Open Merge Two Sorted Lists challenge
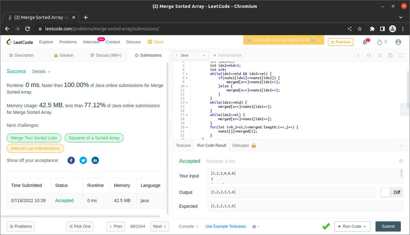Viewport: 410px width, 235px height. pyautogui.click(x=34, y=138)
